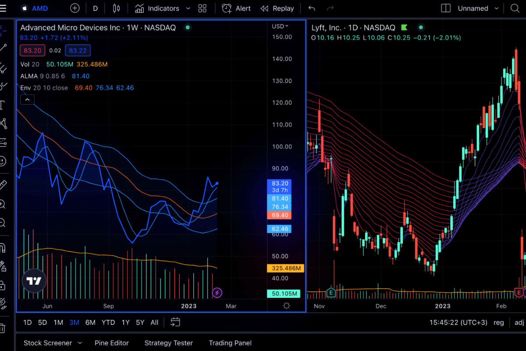
Task: Add a symbol to compare
Action: point(75,8)
